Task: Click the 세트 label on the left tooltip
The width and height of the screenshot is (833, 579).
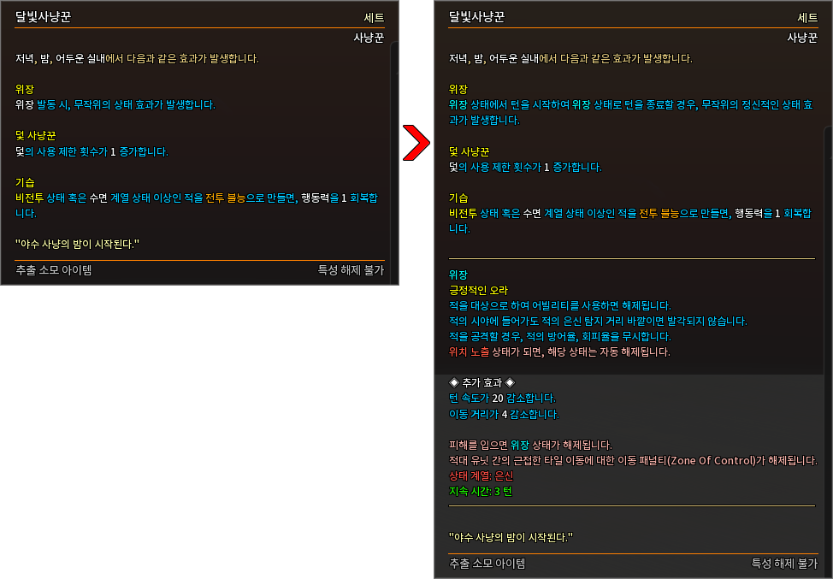Action: tap(374, 18)
